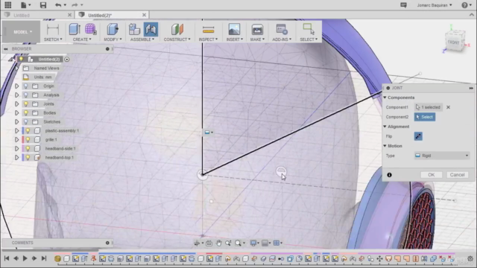This screenshot has width=477, height=268.
Task: Save the document with the floppy icon
Action: point(43,5)
